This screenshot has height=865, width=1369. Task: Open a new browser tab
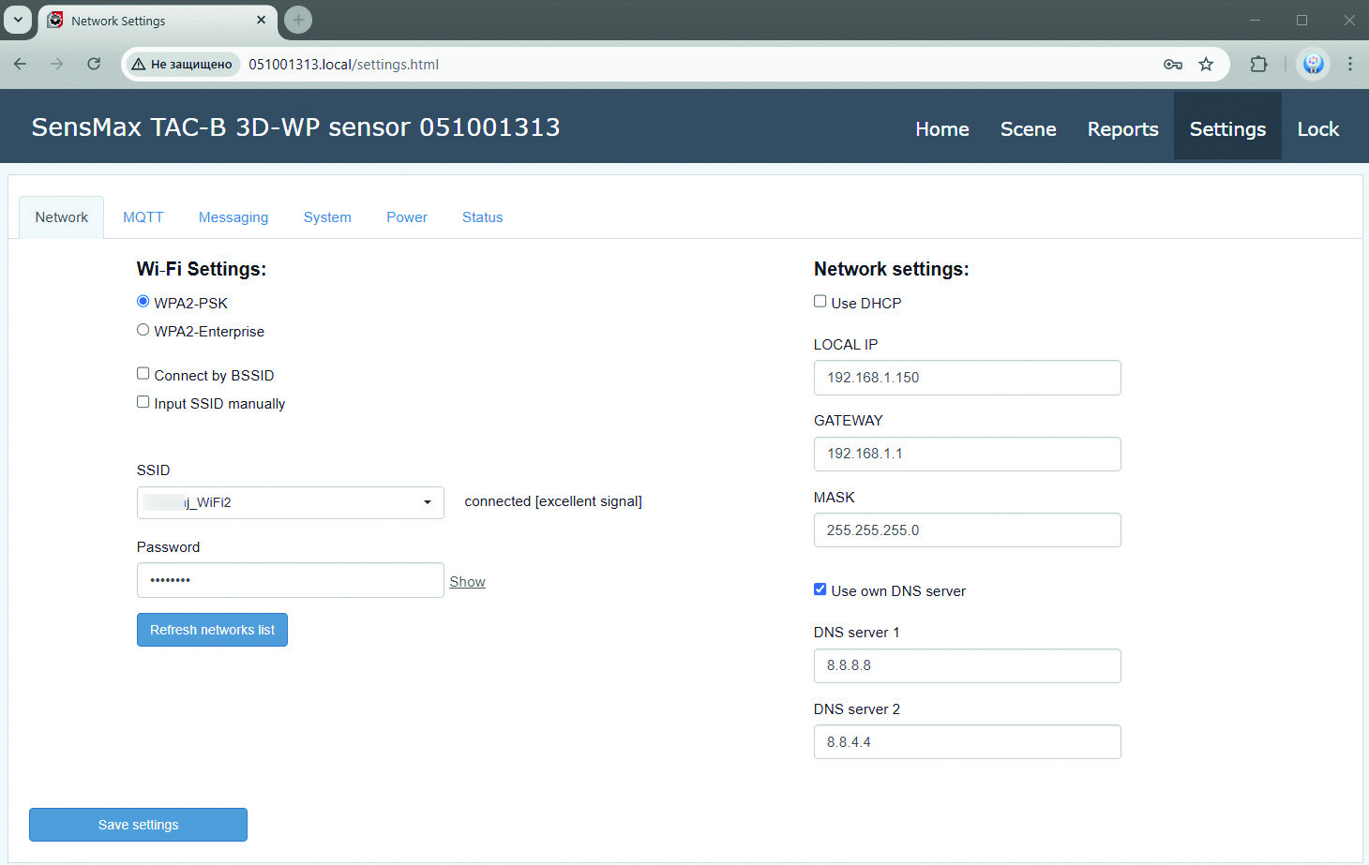coord(298,20)
